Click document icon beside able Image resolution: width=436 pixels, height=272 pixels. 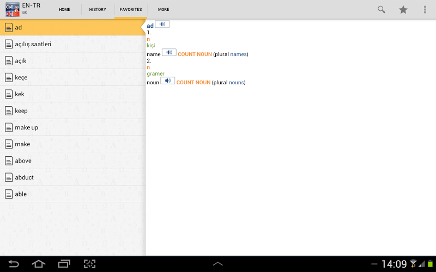[x=9, y=194]
